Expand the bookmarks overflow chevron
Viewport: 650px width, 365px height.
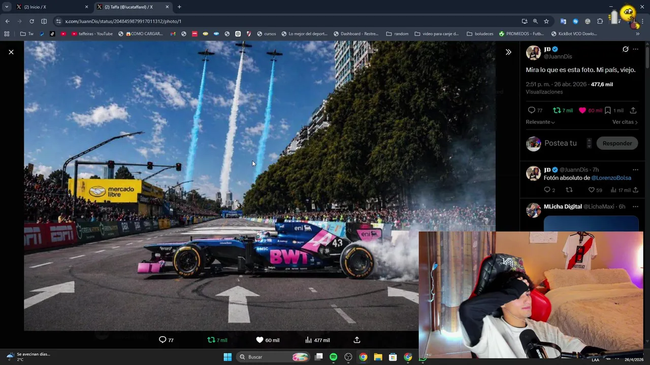tap(638, 34)
